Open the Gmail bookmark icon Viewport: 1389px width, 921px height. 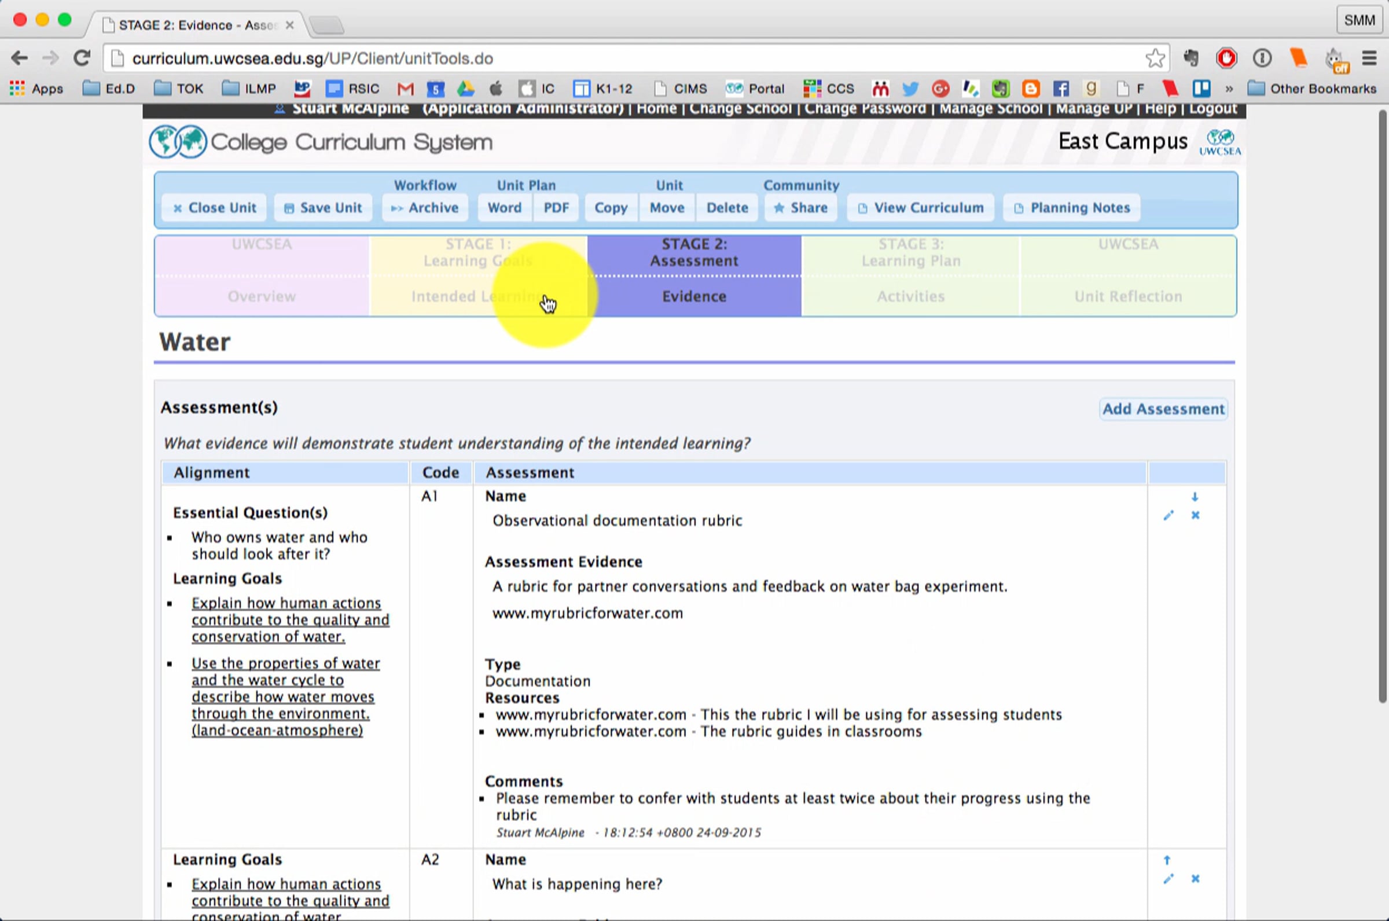pyautogui.click(x=405, y=89)
